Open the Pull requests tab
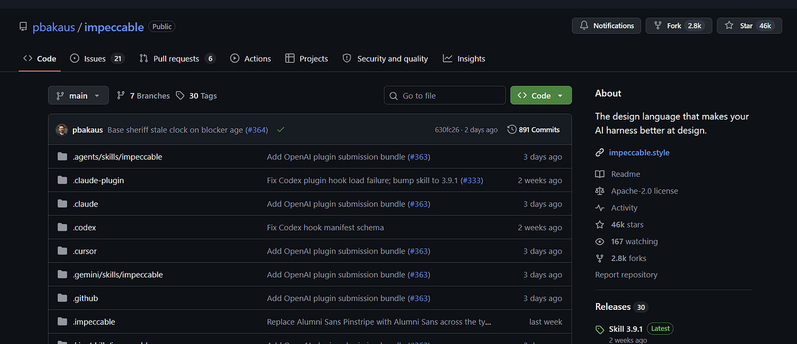This screenshot has height=344, width=797. [177, 59]
